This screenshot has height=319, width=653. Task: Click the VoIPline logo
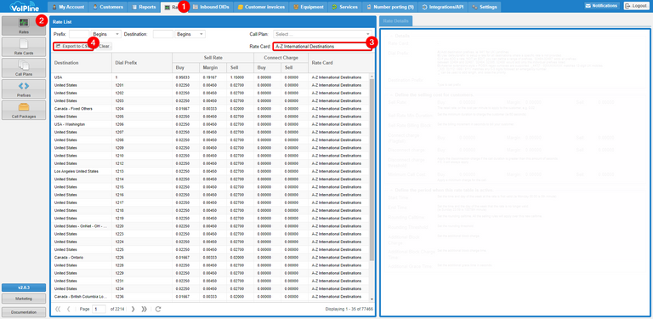pyautogui.click(x=23, y=6)
